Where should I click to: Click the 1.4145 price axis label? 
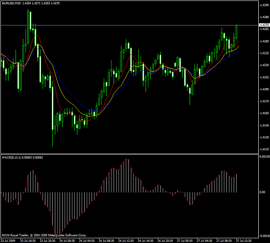264,125
